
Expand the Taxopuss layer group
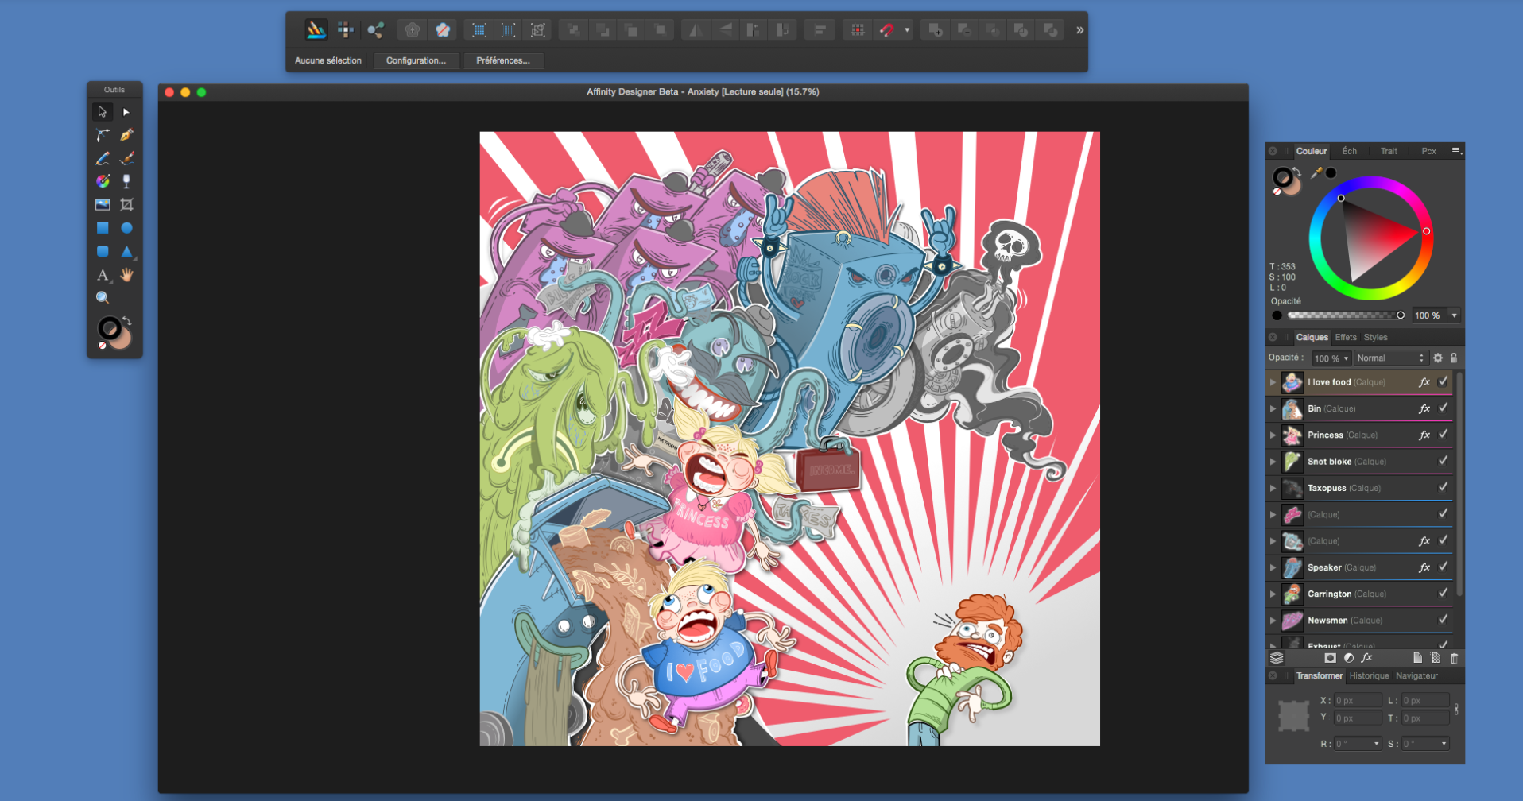tap(1273, 488)
